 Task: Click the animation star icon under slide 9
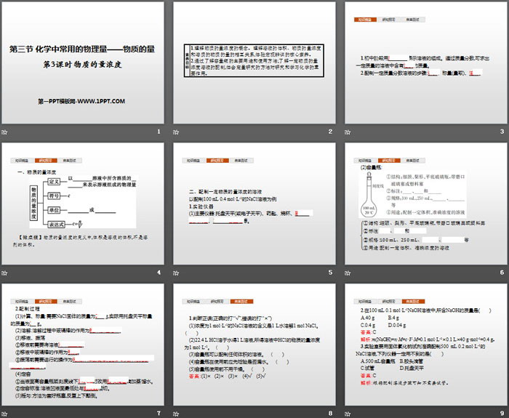[348, 414]
